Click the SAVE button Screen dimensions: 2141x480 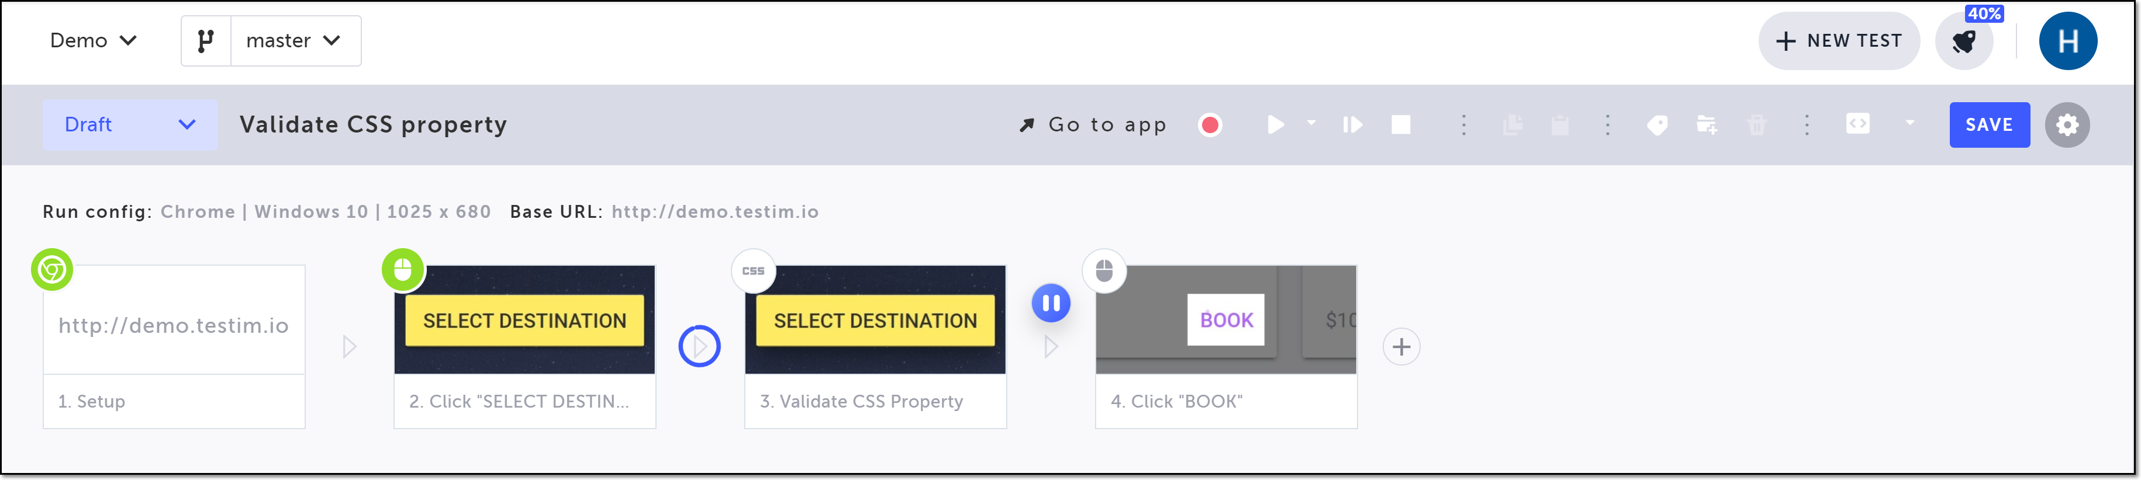coord(1989,124)
